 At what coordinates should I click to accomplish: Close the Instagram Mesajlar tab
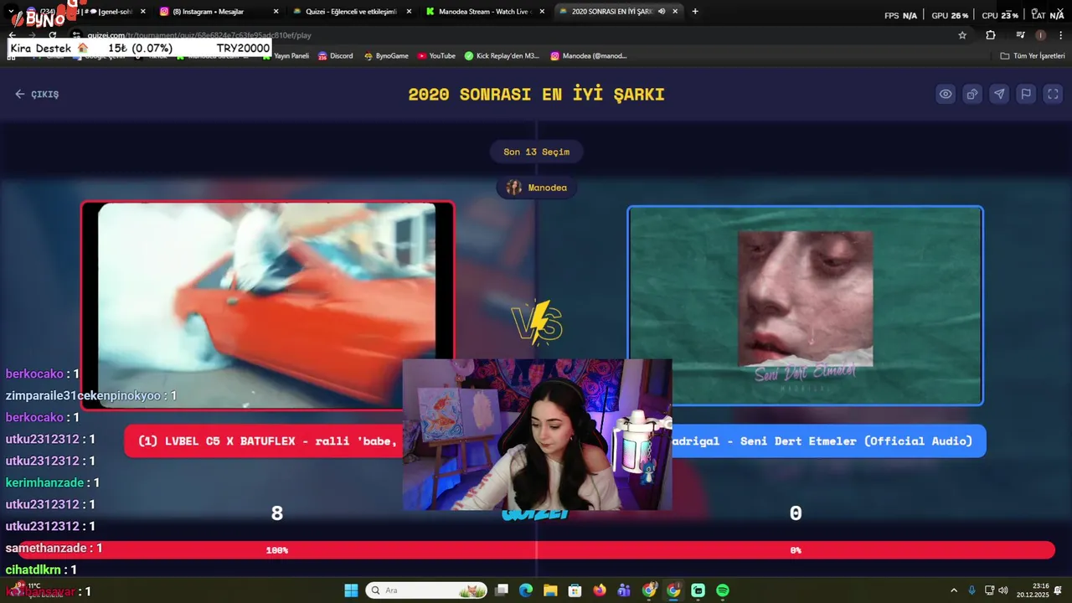[x=275, y=12]
